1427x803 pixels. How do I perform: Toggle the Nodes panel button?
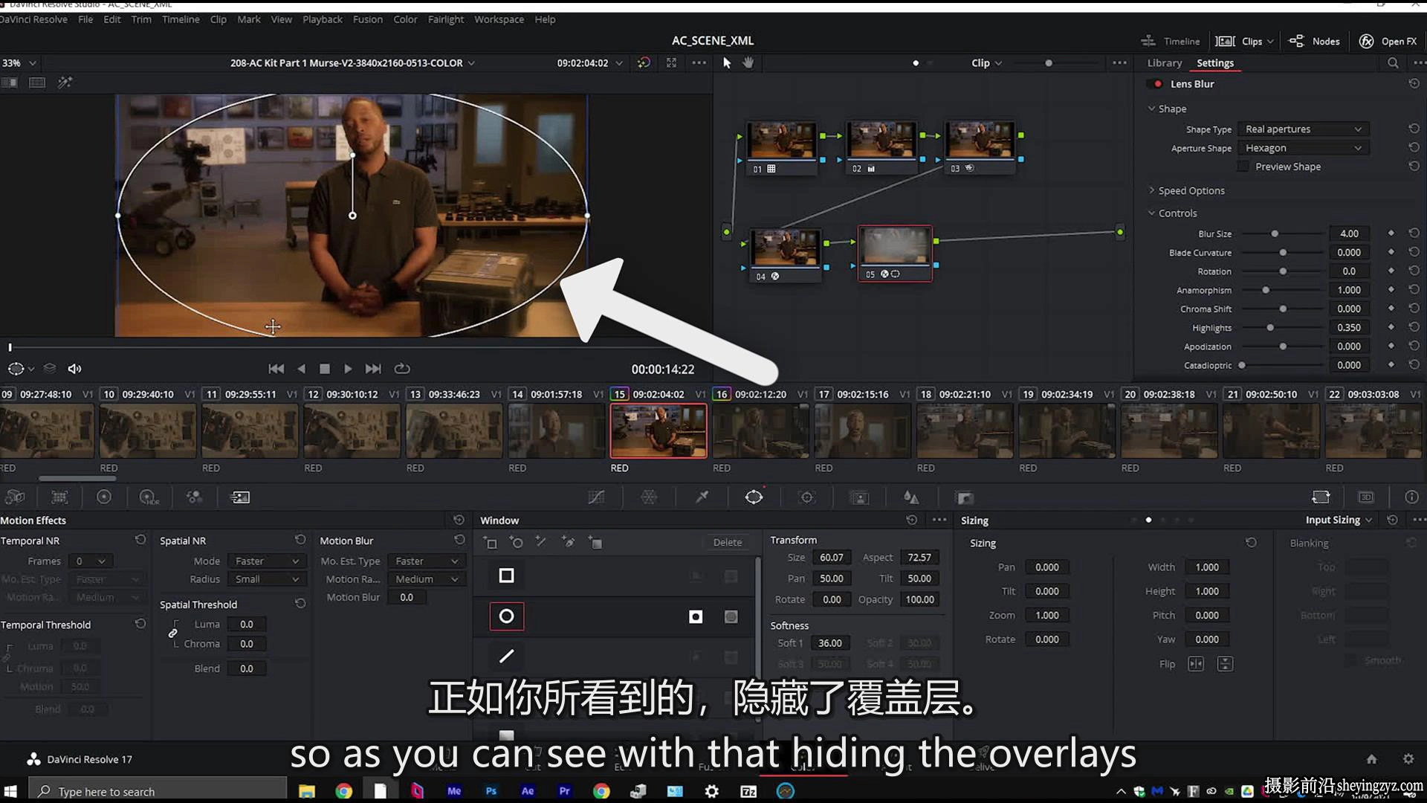[x=1314, y=41]
